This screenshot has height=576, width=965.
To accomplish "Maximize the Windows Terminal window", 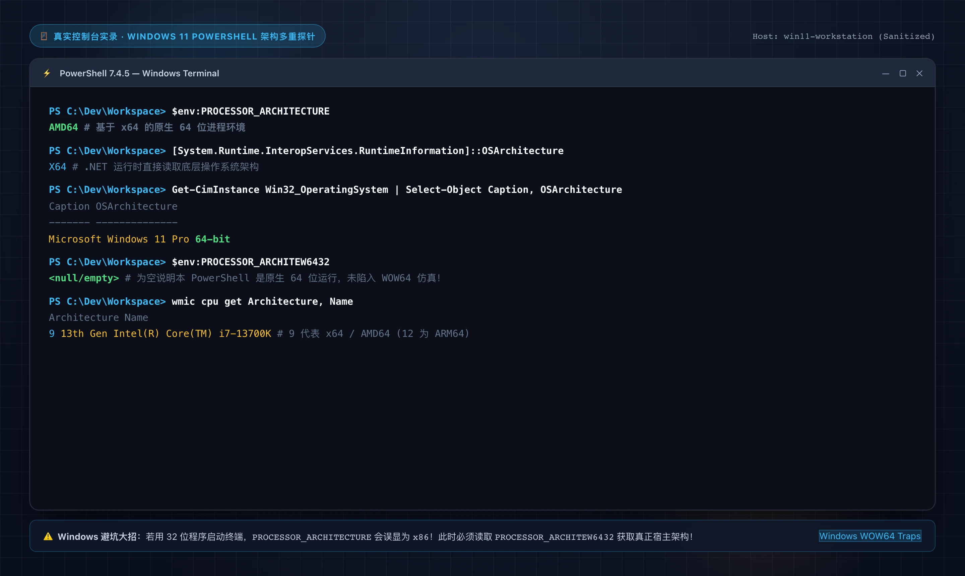I will click(x=903, y=73).
